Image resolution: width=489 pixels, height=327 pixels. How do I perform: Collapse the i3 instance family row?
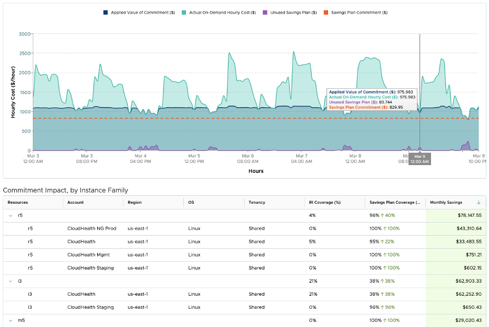(x=10, y=281)
